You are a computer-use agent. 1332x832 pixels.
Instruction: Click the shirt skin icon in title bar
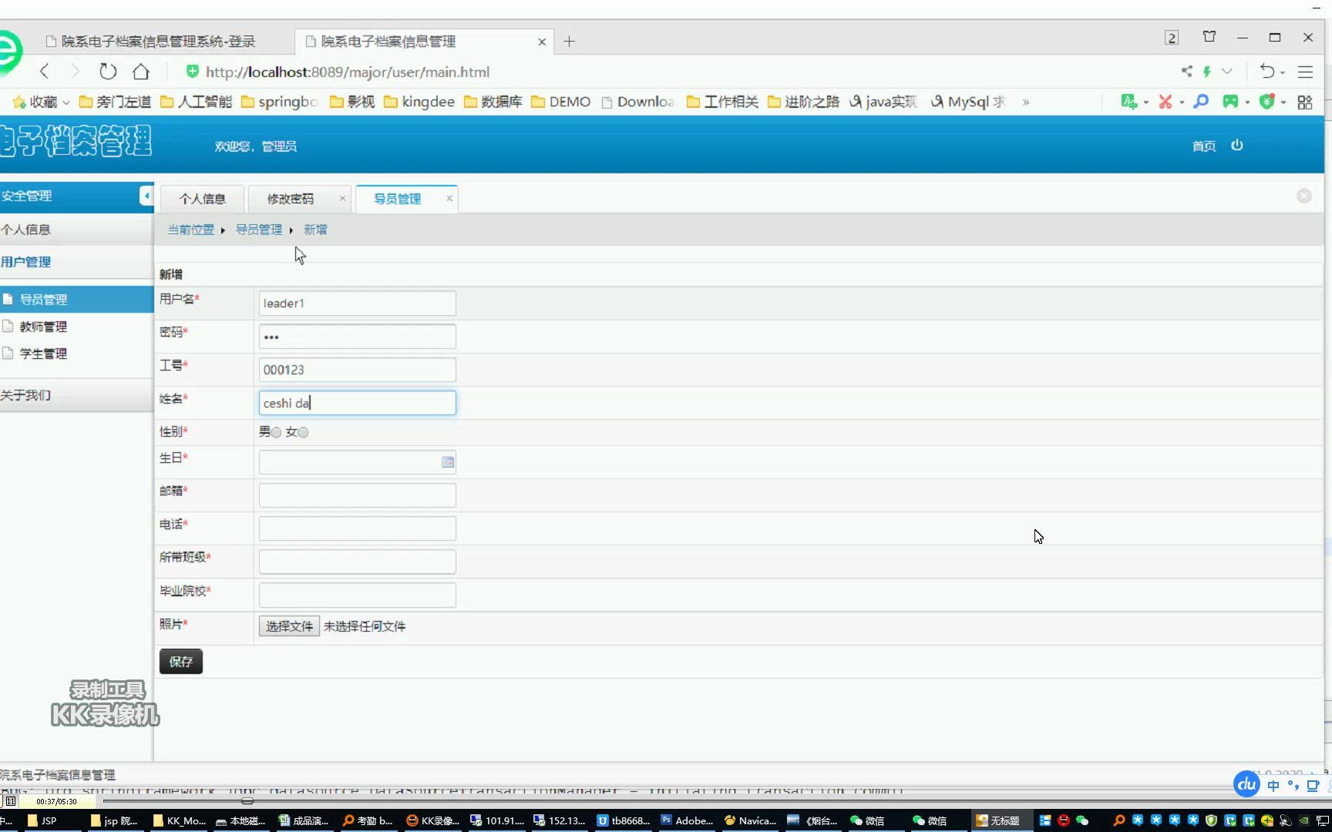[1209, 37]
